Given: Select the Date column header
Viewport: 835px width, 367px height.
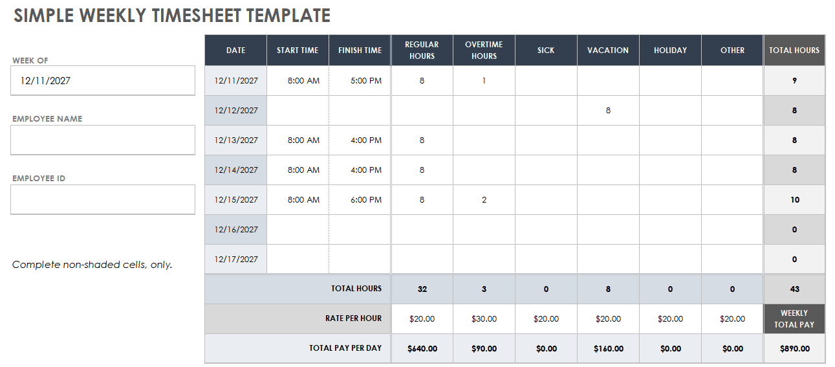Looking at the screenshot, I should point(235,50).
